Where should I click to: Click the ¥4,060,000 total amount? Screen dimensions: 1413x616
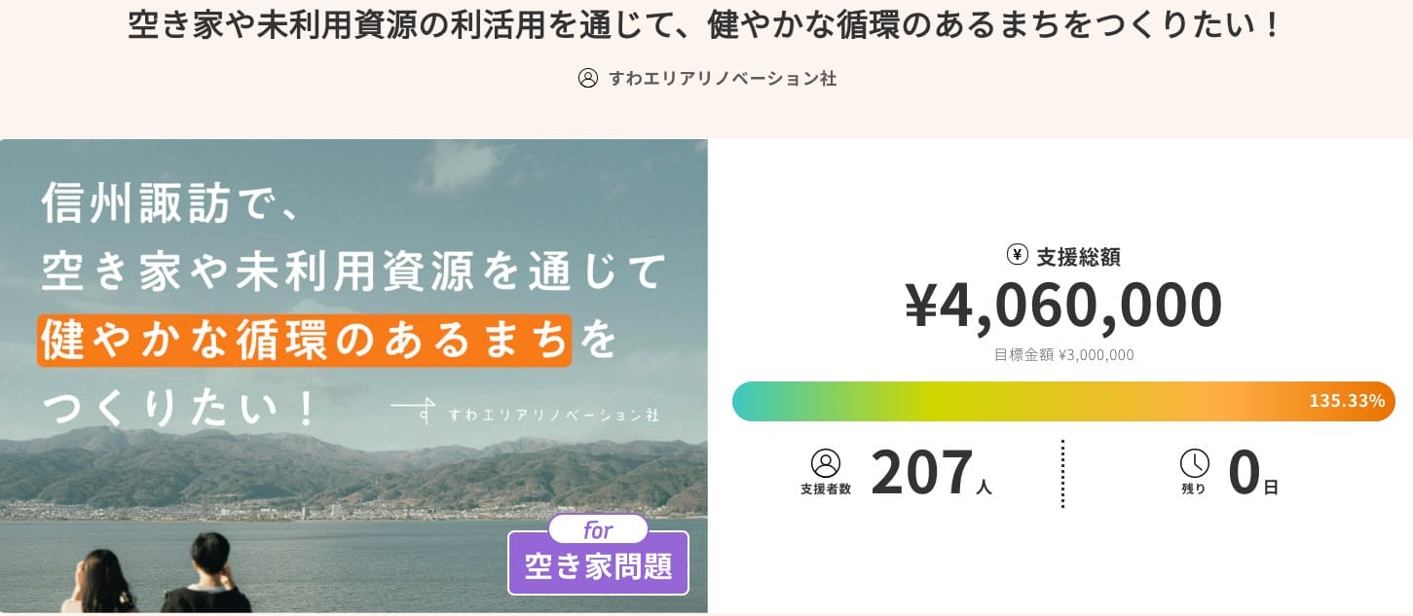[x=1063, y=305]
